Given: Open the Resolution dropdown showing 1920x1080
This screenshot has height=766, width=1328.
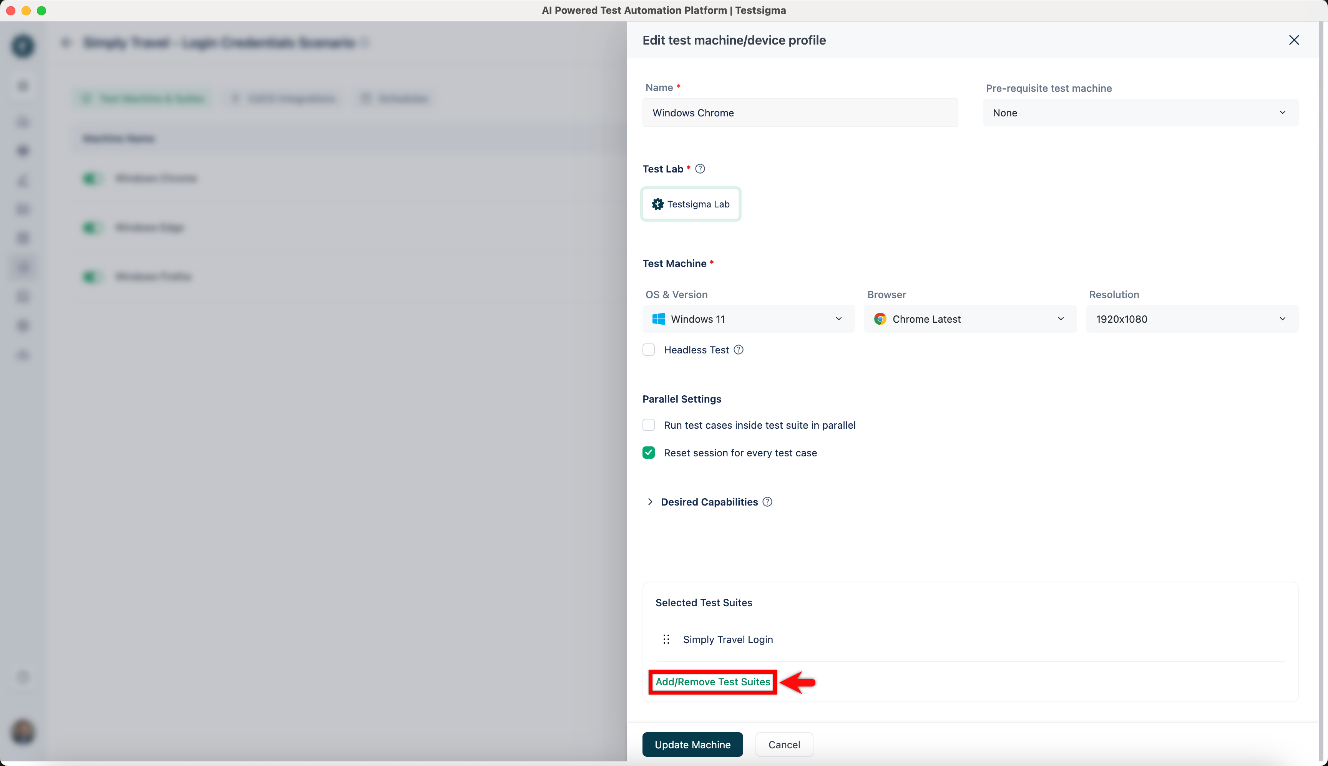Looking at the screenshot, I should 1192,319.
